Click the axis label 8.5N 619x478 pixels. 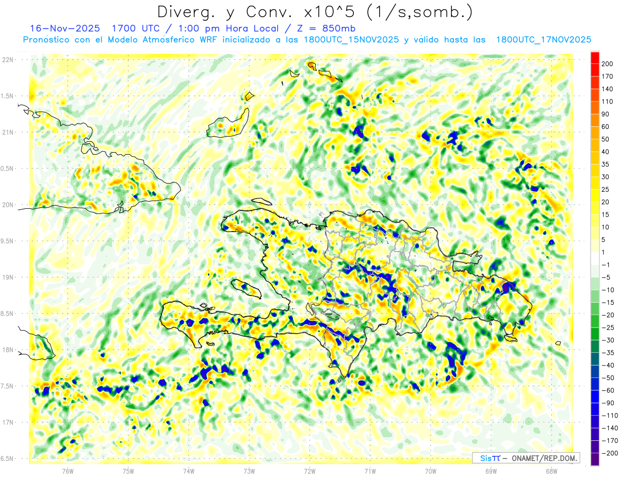7,314
